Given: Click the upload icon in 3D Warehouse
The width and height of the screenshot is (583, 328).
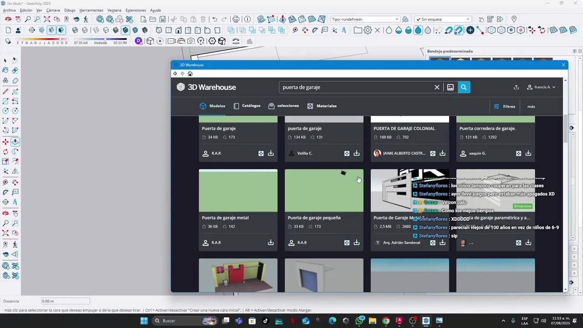Looking at the screenshot, I should click(516, 87).
